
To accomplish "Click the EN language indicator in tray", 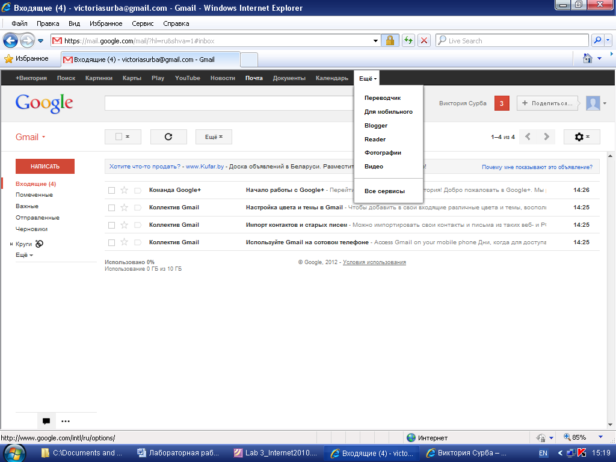I will 543,453.
